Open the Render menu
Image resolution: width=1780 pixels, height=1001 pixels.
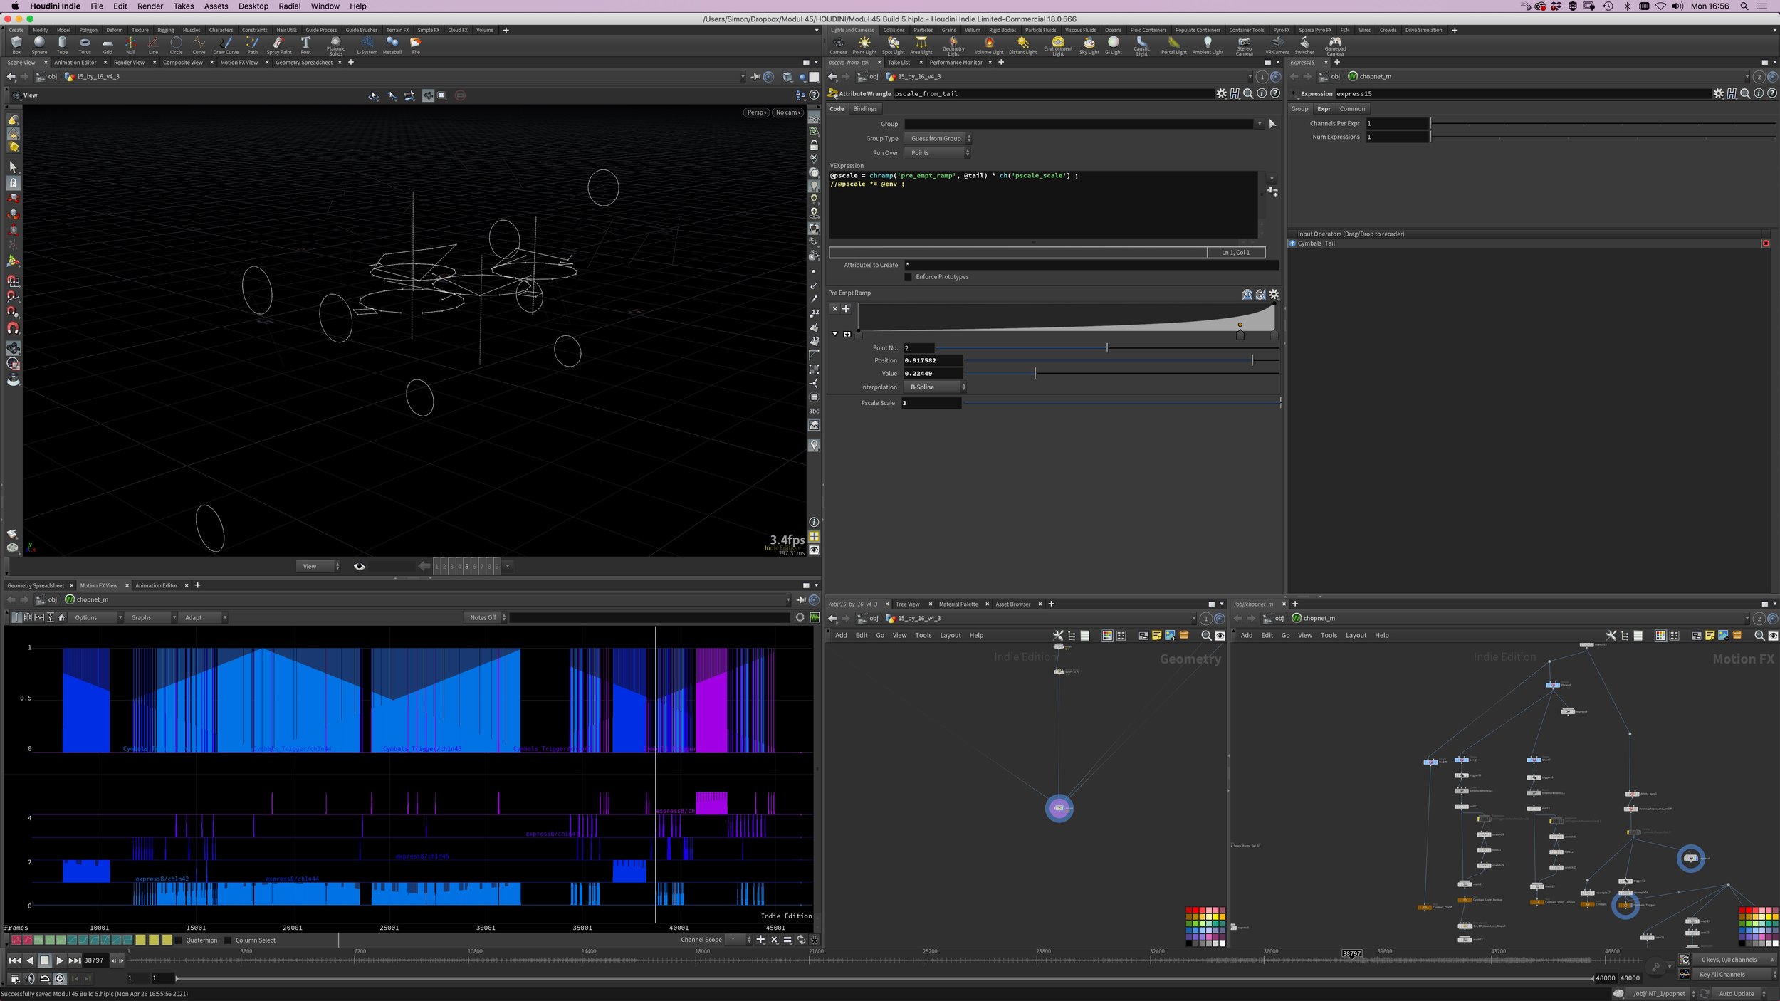tap(150, 6)
